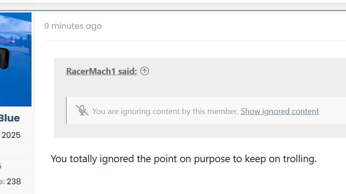Open the RacerMach1 said quote link
The height and width of the screenshot is (194, 346).
coord(102,71)
